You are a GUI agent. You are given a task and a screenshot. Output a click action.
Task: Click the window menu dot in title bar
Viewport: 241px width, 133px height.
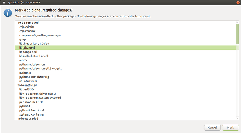[4, 2]
